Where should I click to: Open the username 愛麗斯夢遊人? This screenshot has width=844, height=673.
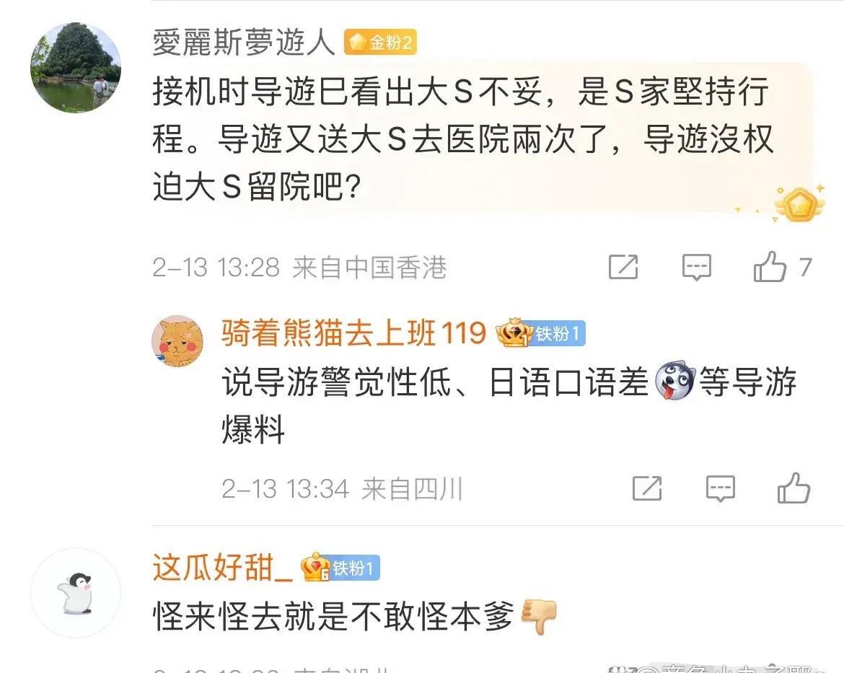click(x=245, y=42)
